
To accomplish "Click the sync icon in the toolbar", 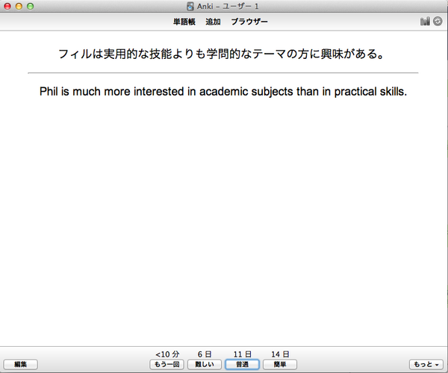I will click(438, 22).
